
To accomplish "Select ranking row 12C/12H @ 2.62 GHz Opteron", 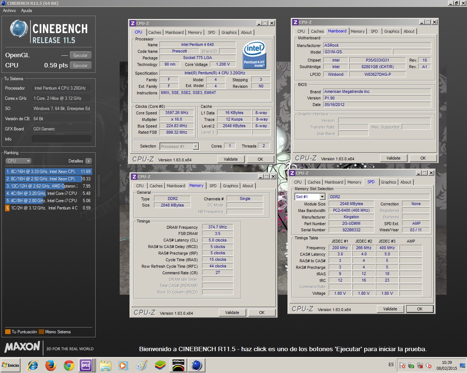I will coord(49,186).
